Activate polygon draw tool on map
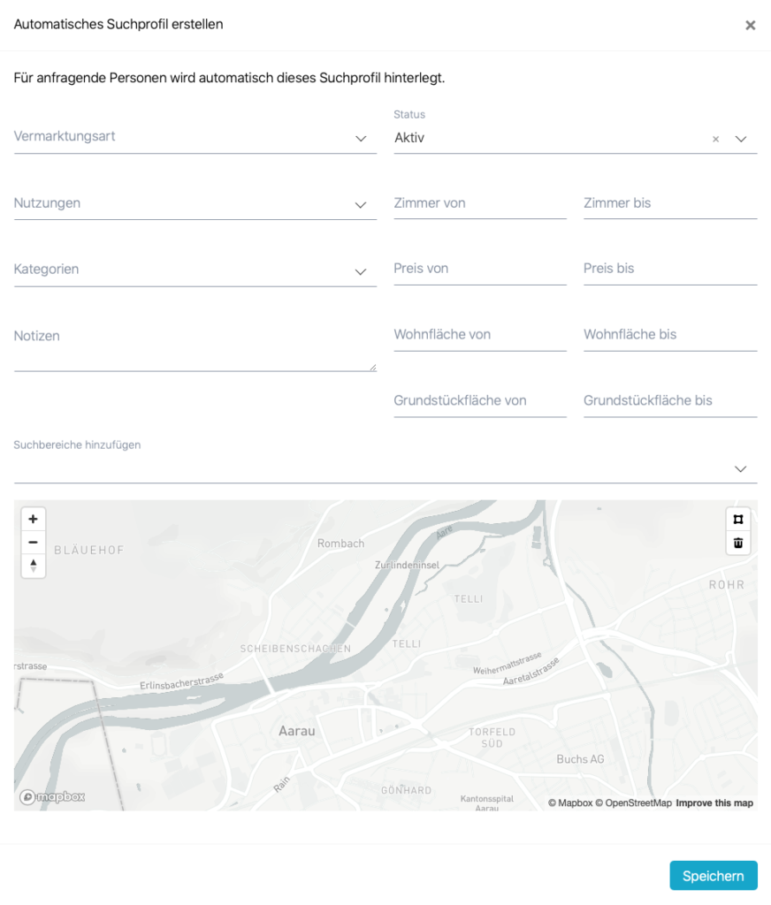The height and width of the screenshot is (905, 771). coord(738,520)
